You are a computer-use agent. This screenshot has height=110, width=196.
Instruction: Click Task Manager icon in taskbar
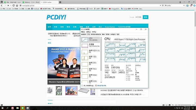27,108
